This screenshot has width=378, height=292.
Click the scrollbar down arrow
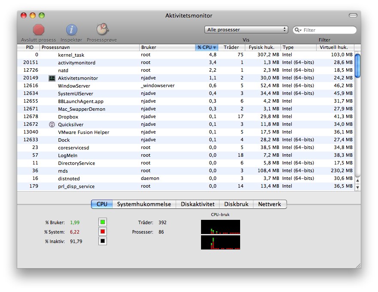coord(358,187)
